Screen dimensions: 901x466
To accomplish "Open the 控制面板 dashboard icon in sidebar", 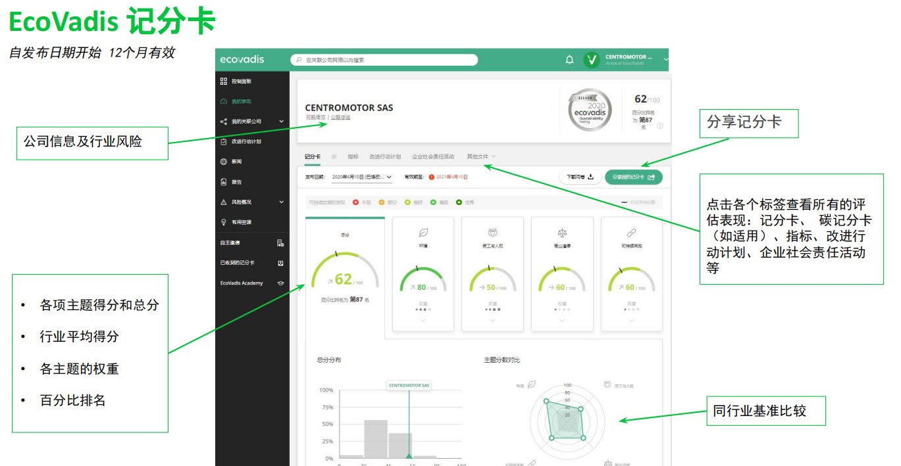I will [224, 81].
